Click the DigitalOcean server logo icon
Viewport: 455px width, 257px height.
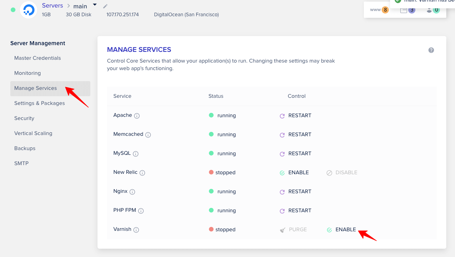click(x=28, y=10)
